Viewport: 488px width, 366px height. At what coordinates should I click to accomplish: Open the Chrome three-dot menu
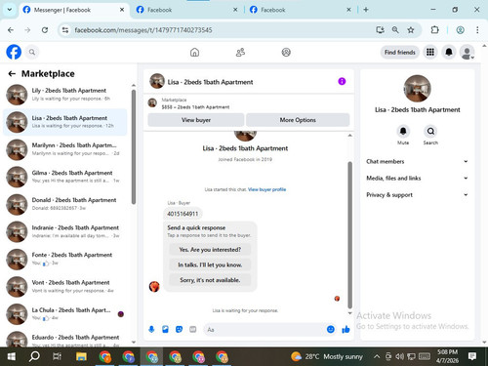coord(477,30)
